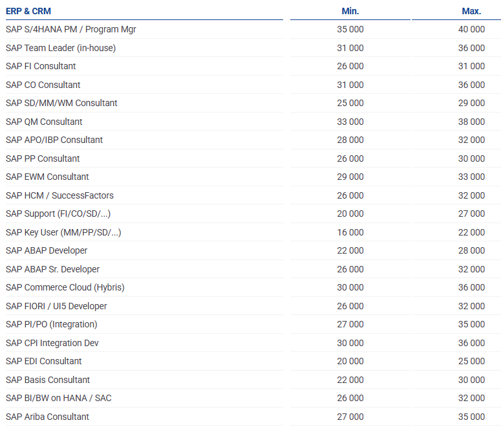
Task: Click SAP Key User (MM/PP/SD/...) label
Action: point(63,232)
